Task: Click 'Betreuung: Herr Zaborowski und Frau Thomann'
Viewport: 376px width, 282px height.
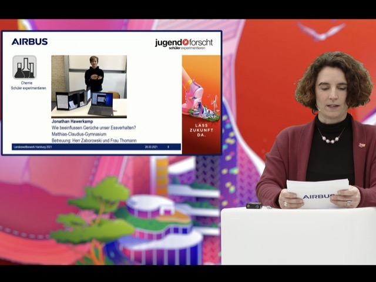Action: tap(94, 140)
